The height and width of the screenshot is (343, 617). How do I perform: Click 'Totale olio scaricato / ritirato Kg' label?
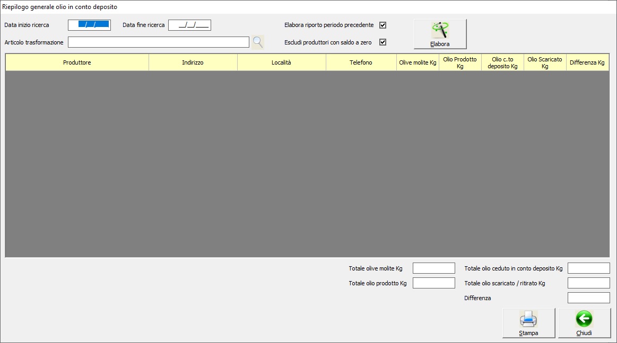click(505, 283)
